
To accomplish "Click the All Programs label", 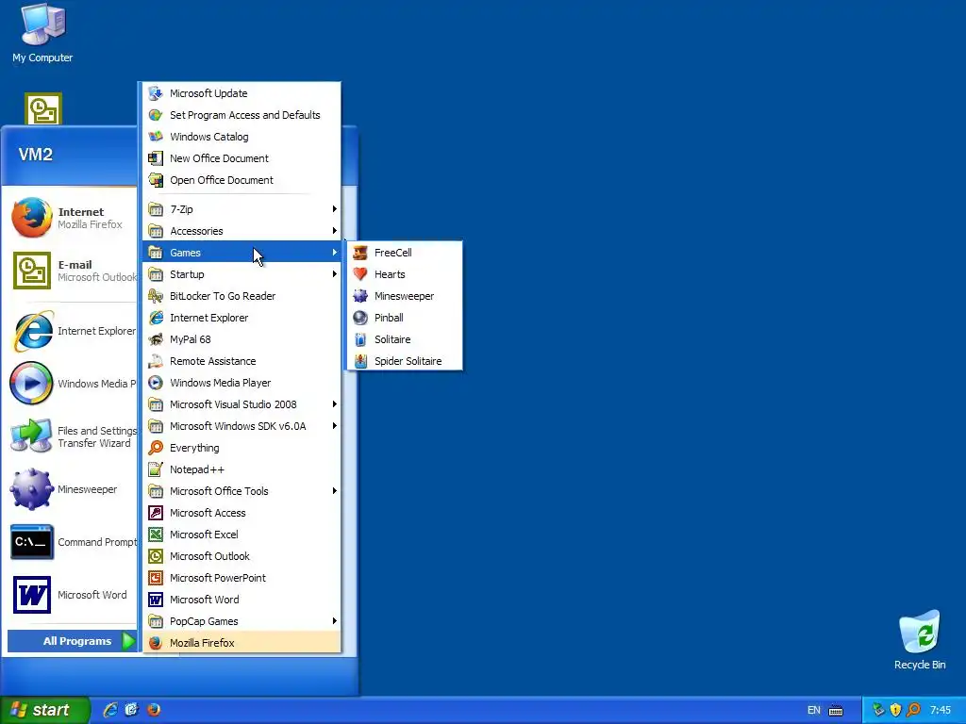I will point(77,641).
